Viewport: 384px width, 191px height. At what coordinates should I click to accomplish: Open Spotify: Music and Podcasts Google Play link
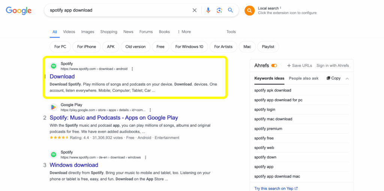coord(114,118)
